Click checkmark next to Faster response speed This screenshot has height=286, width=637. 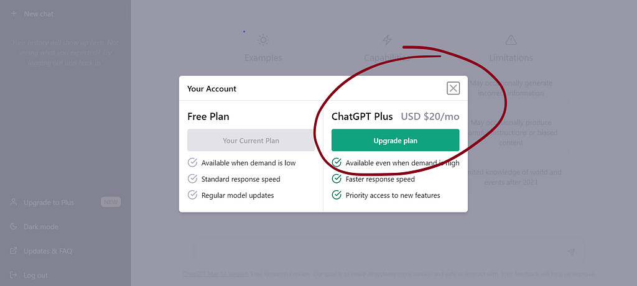pyautogui.click(x=337, y=179)
